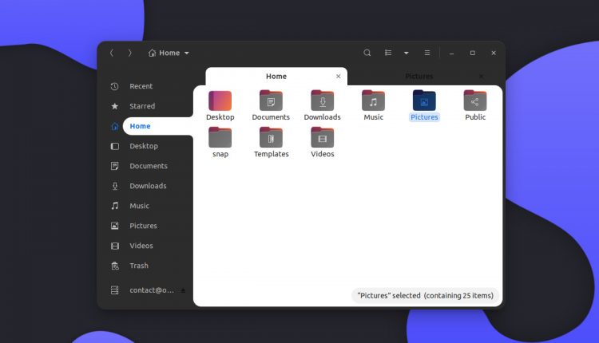Open Downloads in the sidebar
The width and height of the screenshot is (599, 343).
[147, 186]
